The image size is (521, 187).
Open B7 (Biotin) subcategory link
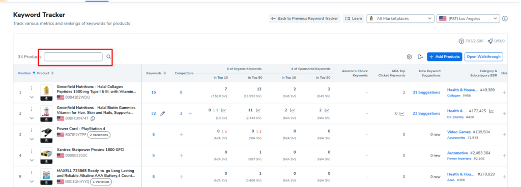(x=455, y=117)
